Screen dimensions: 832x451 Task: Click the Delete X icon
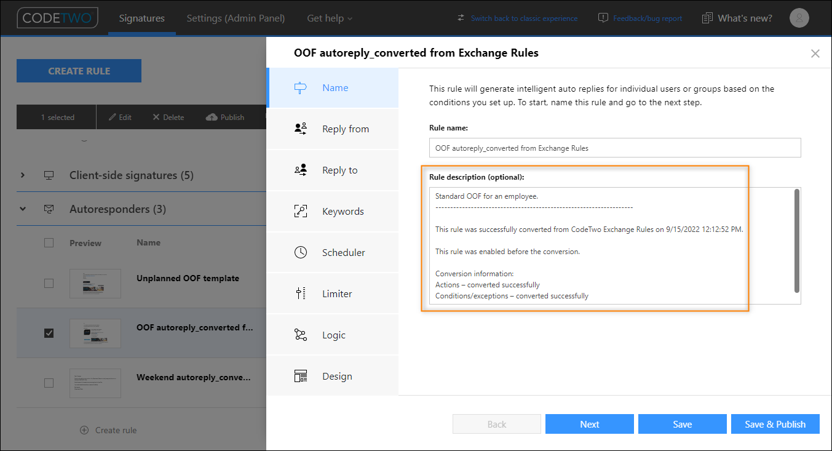pyautogui.click(x=156, y=117)
